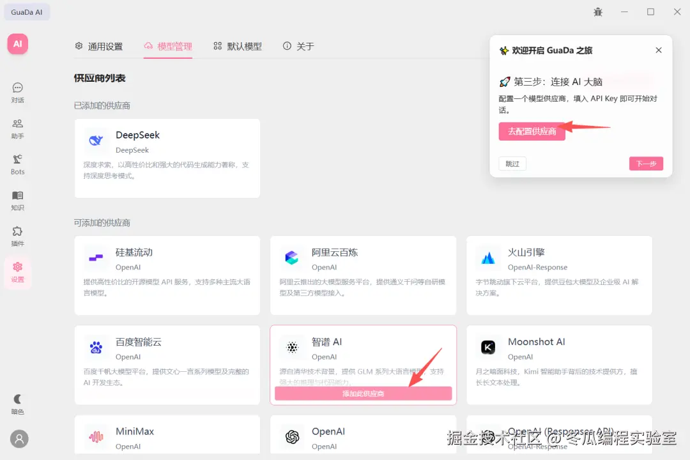Click the sparkle icon in welcome popup
This screenshot has width=690, height=460.
[x=504, y=50]
